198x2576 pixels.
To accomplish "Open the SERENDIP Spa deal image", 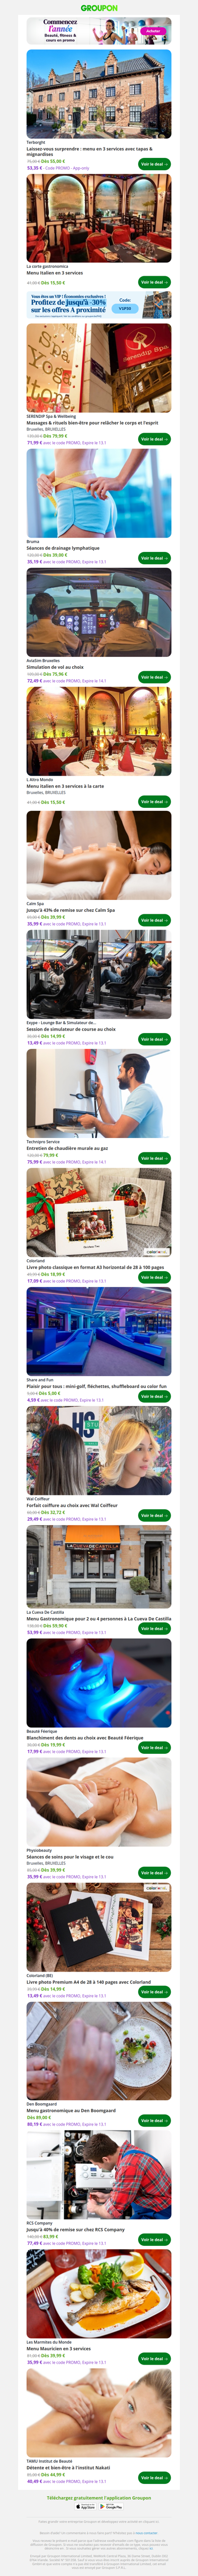I will click(x=99, y=368).
